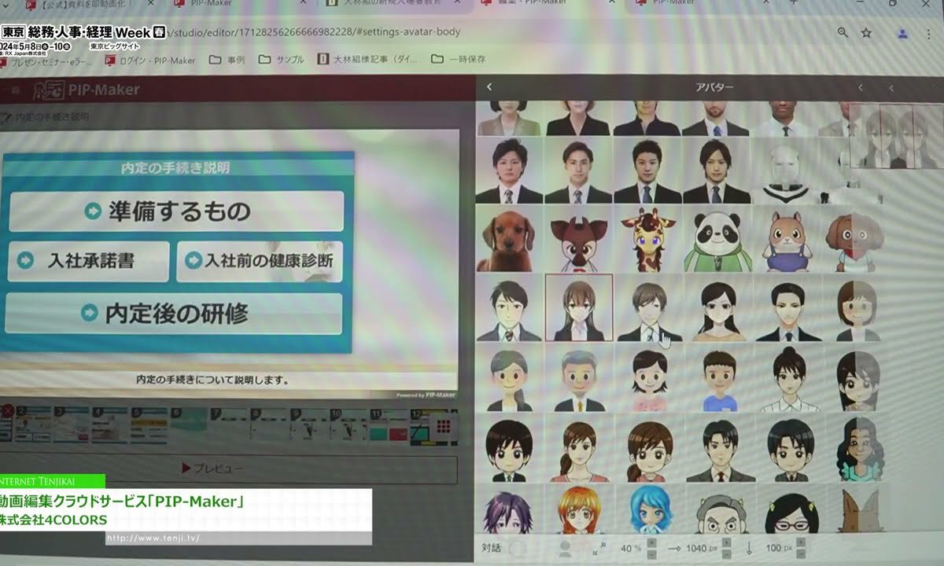Viewport: 944px width, 566px height.
Task: Choose the white robot avatar
Action: tap(786, 172)
